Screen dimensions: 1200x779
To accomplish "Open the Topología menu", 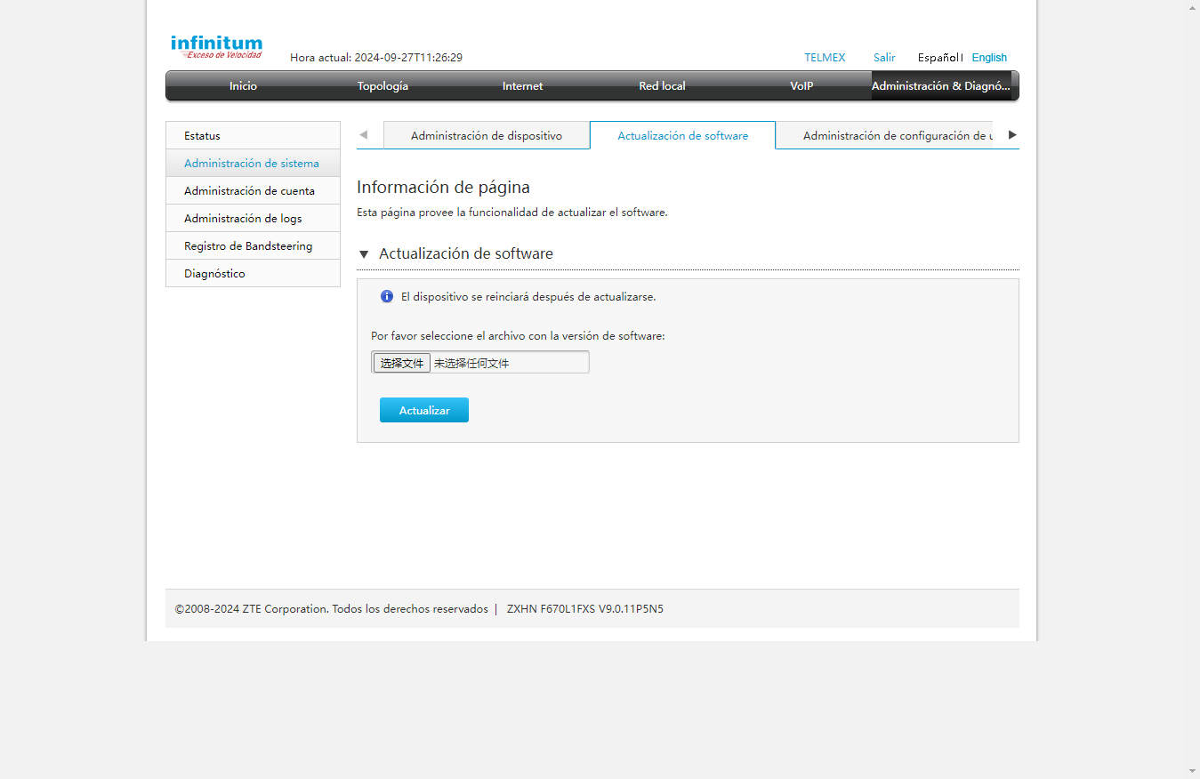I will click(383, 86).
